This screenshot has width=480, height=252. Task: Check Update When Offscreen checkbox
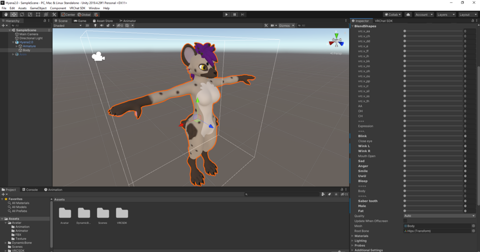405,221
